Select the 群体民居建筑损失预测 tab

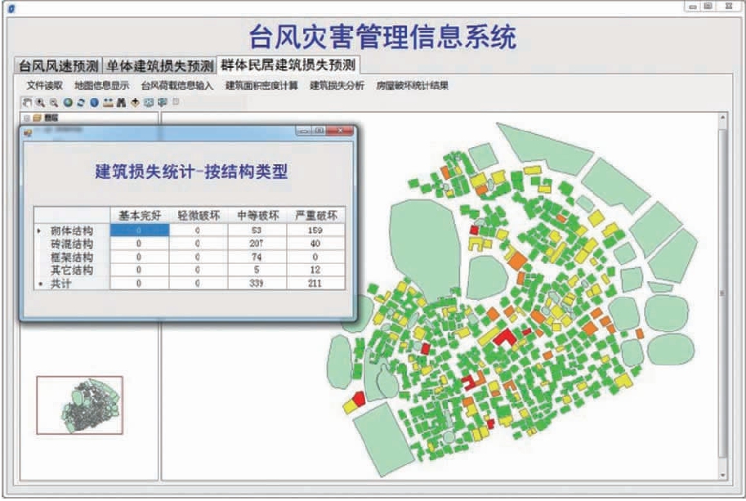tap(290, 65)
